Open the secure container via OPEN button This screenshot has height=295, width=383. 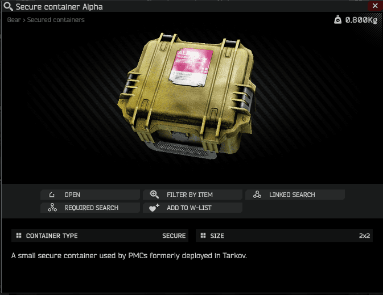coord(90,195)
